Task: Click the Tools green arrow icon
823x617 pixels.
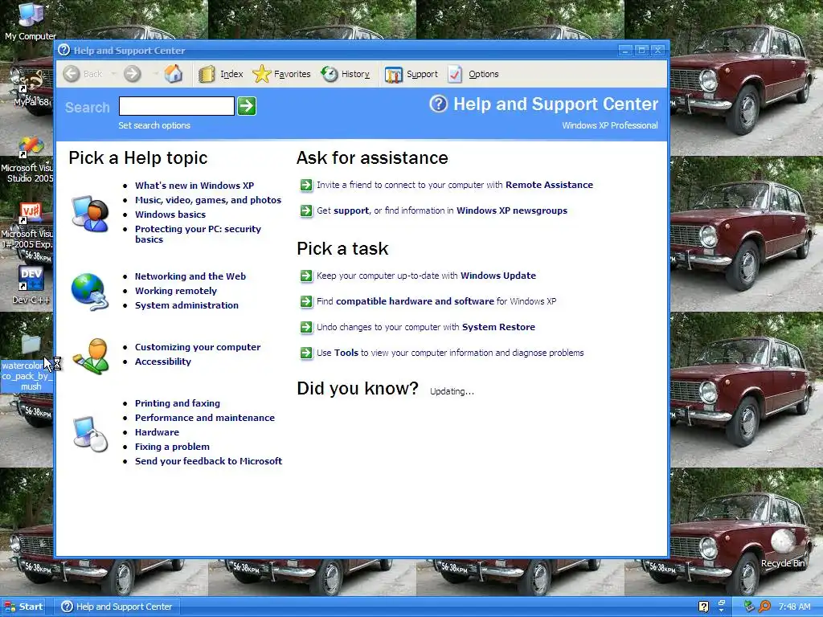Action: (306, 353)
